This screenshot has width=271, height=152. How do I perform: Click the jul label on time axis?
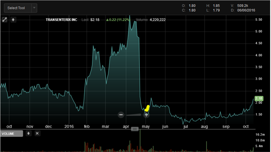185,127
